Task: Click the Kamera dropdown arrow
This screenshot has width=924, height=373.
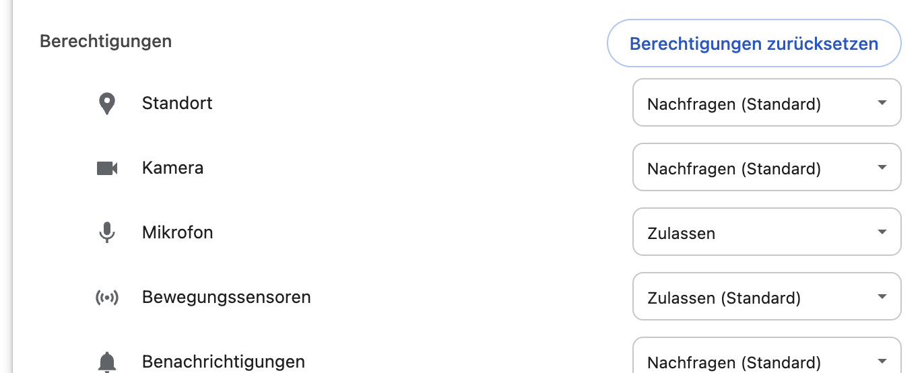Action: click(x=882, y=168)
